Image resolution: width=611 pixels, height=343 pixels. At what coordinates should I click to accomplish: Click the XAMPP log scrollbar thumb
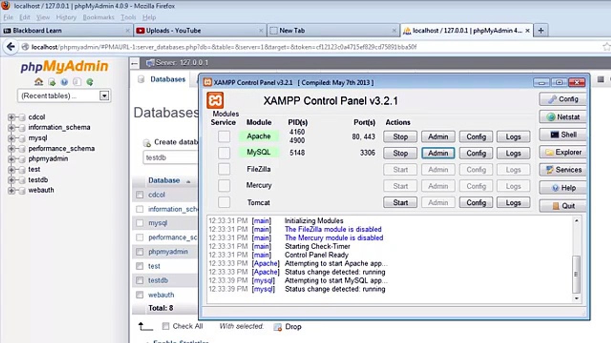(577, 274)
